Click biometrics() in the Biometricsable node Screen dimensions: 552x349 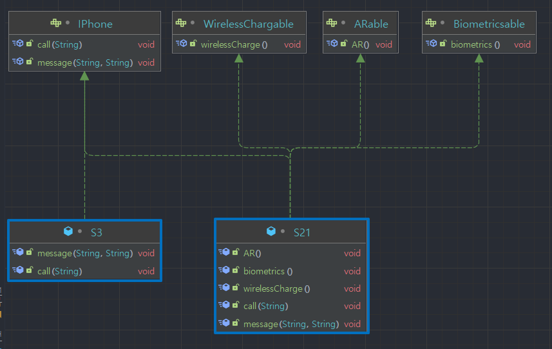click(x=475, y=44)
